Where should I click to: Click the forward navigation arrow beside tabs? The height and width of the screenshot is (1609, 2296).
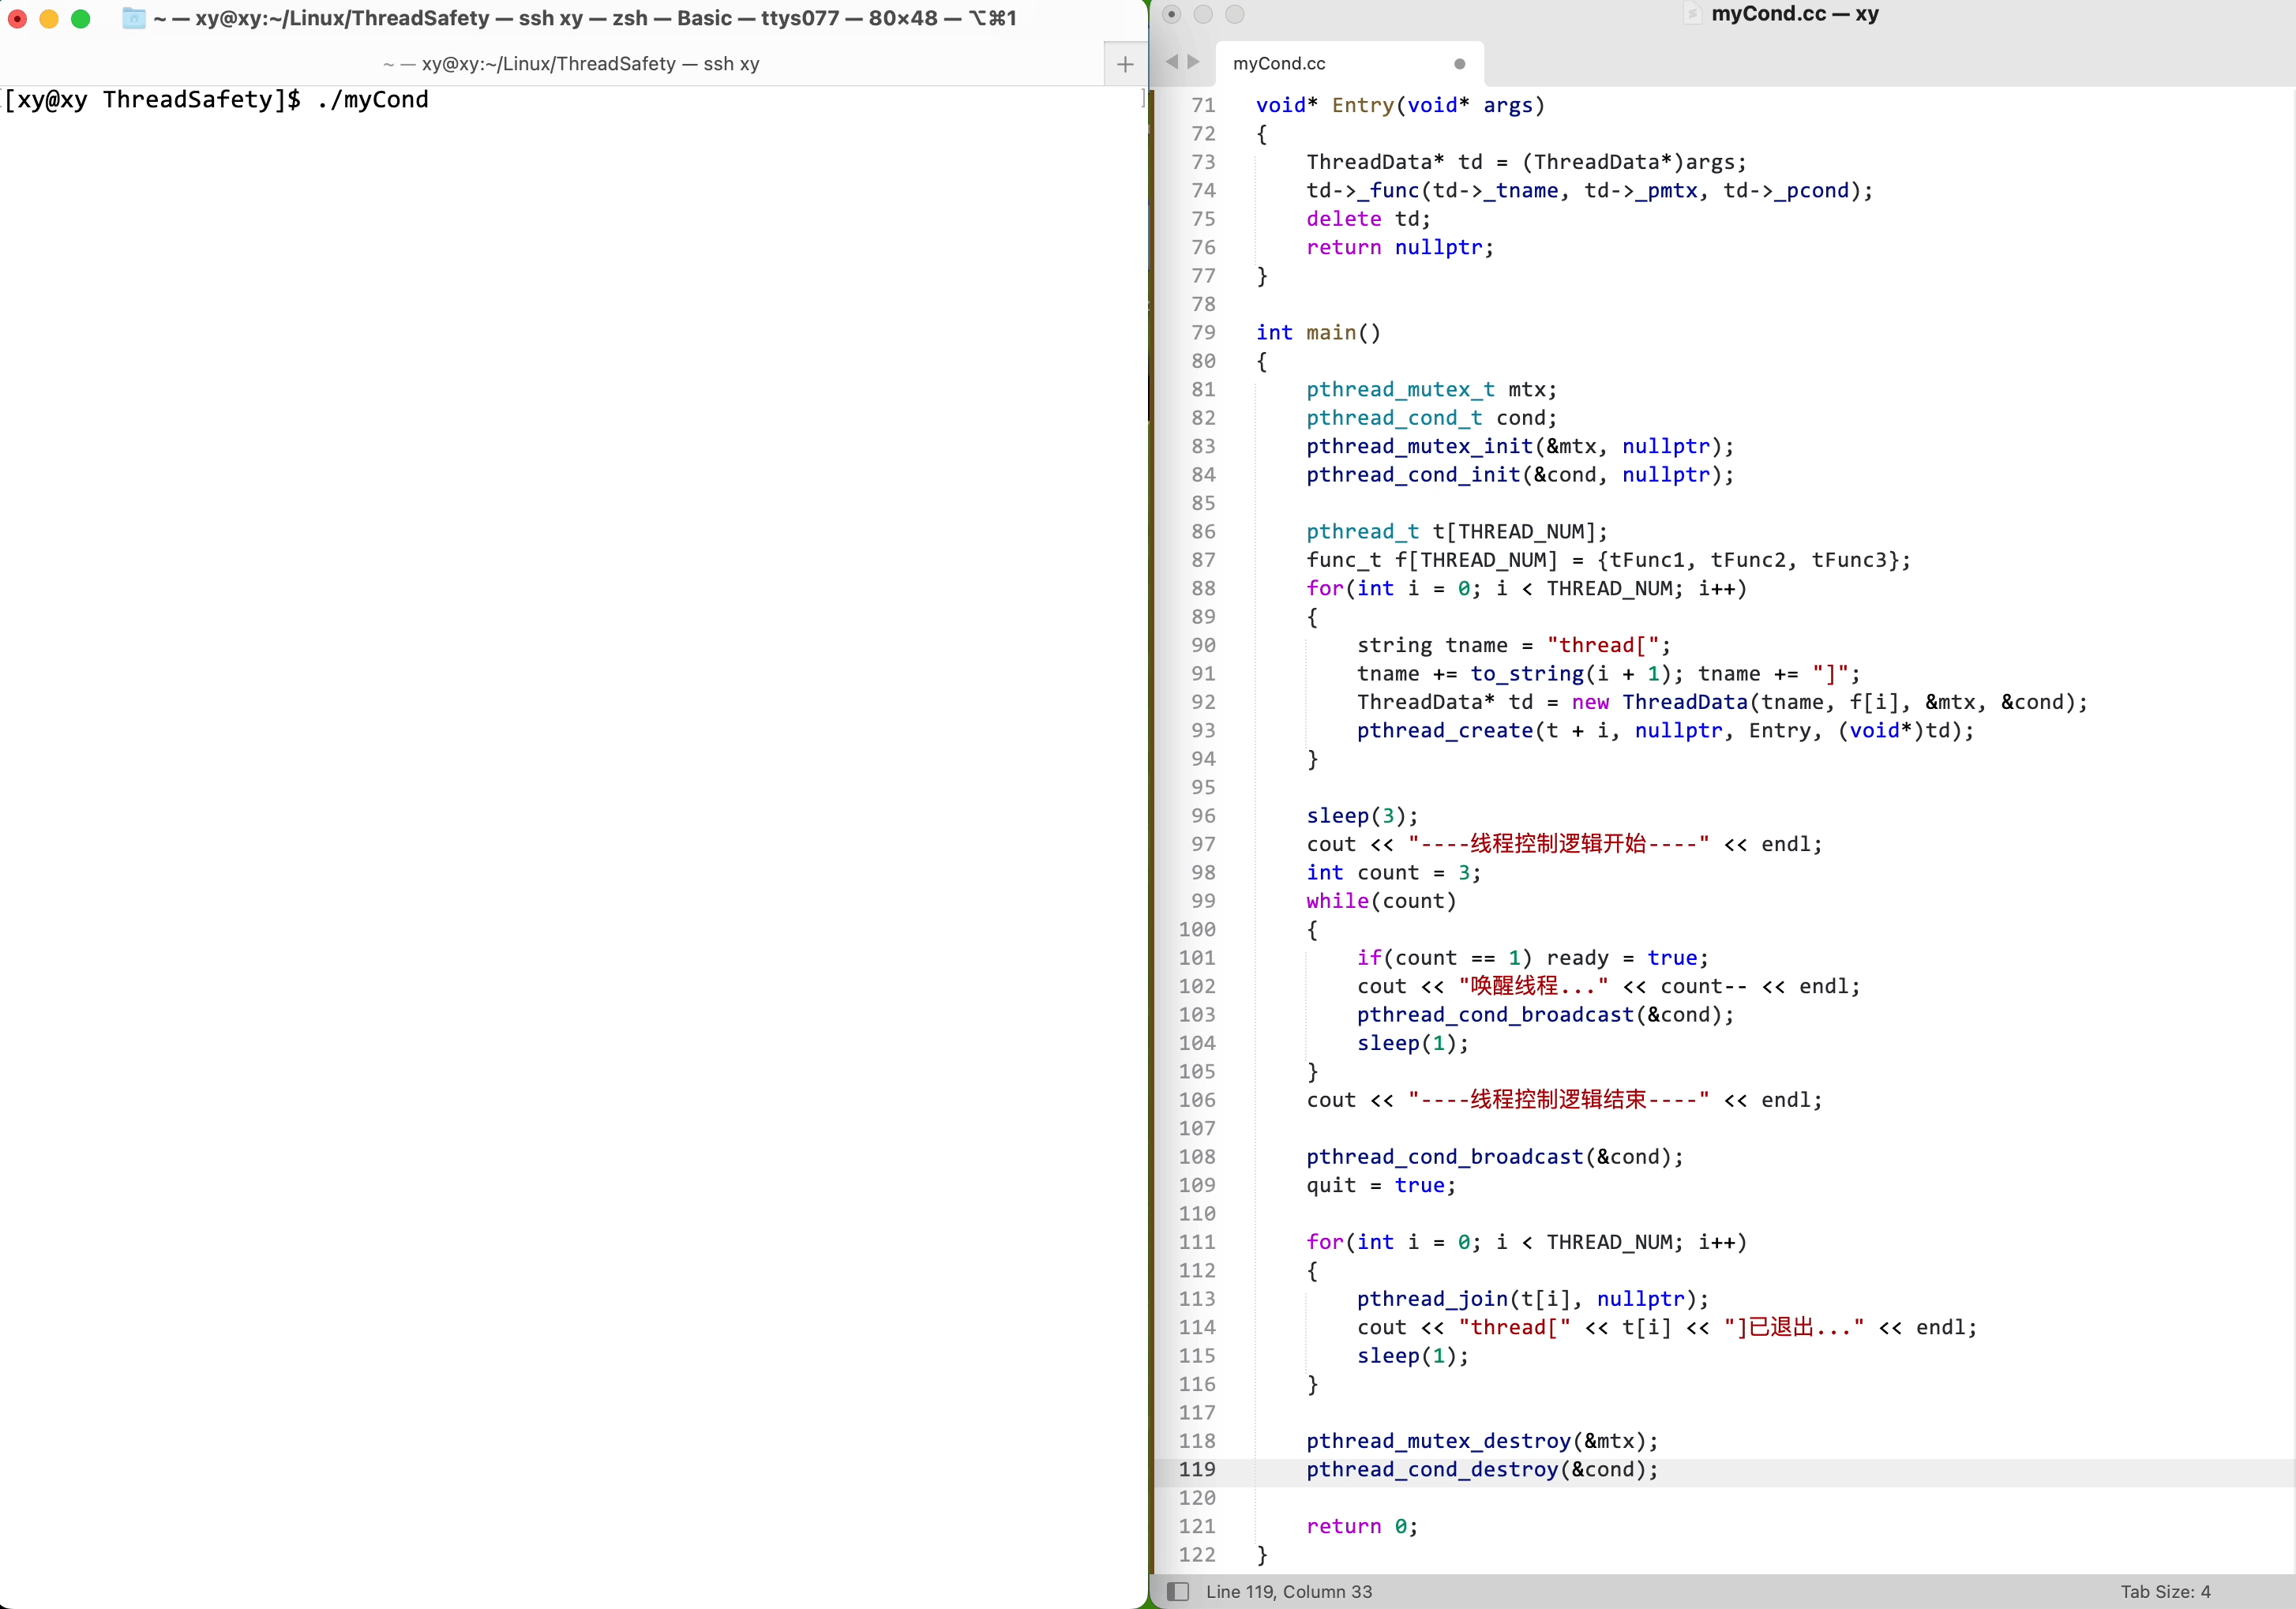1194,62
